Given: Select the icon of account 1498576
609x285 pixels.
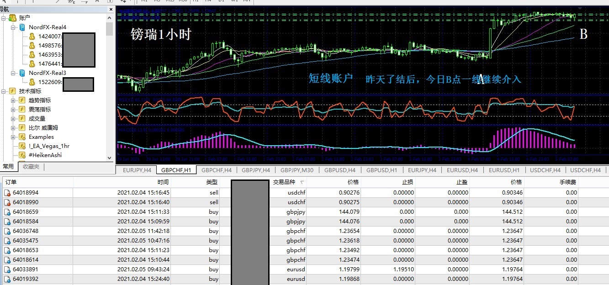Looking at the screenshot, I should click(32, 45).
